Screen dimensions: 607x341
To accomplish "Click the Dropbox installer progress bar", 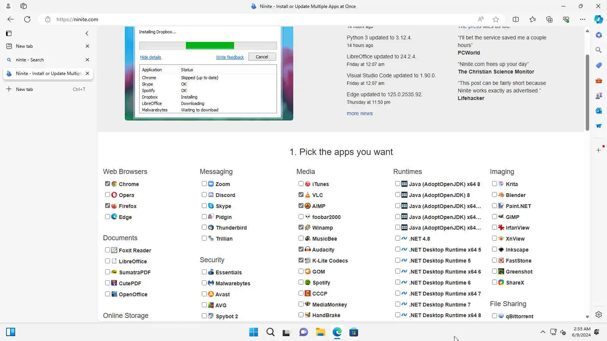I will pos(208,45).
